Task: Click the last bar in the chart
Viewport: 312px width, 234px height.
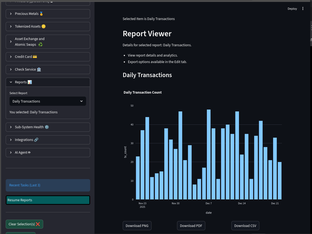Action: (x=279, y=181)
